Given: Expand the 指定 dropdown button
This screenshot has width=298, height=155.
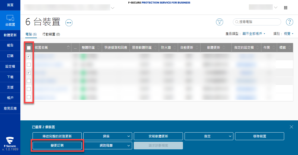Looking at the screenshot, I should [x=209, y=136].
